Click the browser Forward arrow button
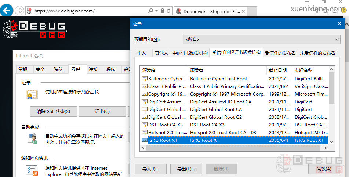This screenshot has width=349, height=177. (x=19, y=11)
